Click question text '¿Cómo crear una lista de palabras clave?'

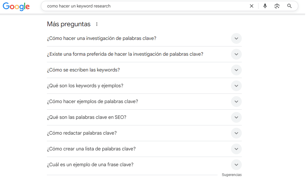pyautogui.click(x=91, y=149)
